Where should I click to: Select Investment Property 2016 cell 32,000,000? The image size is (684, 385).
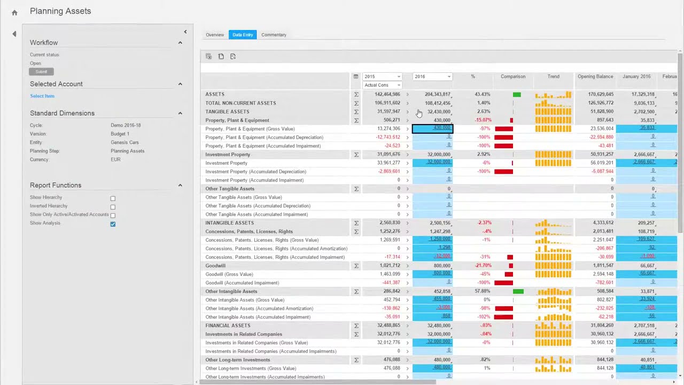pyautogui.click(x=433, y=163)
